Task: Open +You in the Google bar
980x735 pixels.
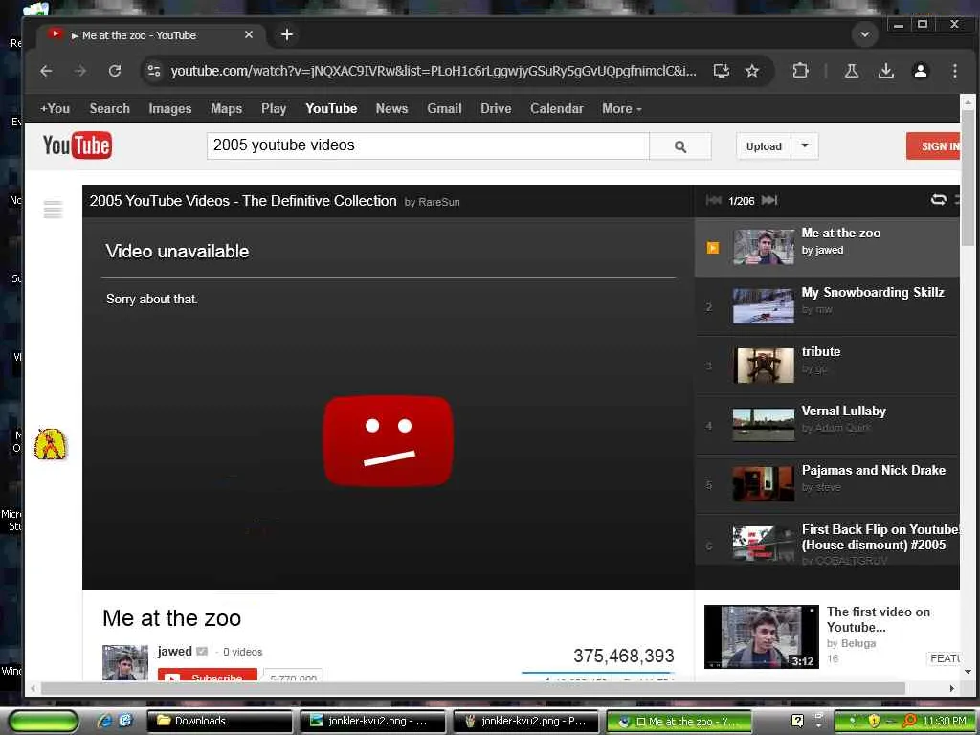Action: click(55, 109)
